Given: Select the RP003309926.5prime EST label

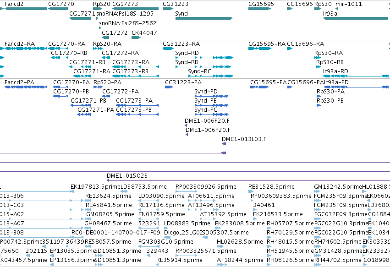Looking at the screenshot, I should pos(206,187).
